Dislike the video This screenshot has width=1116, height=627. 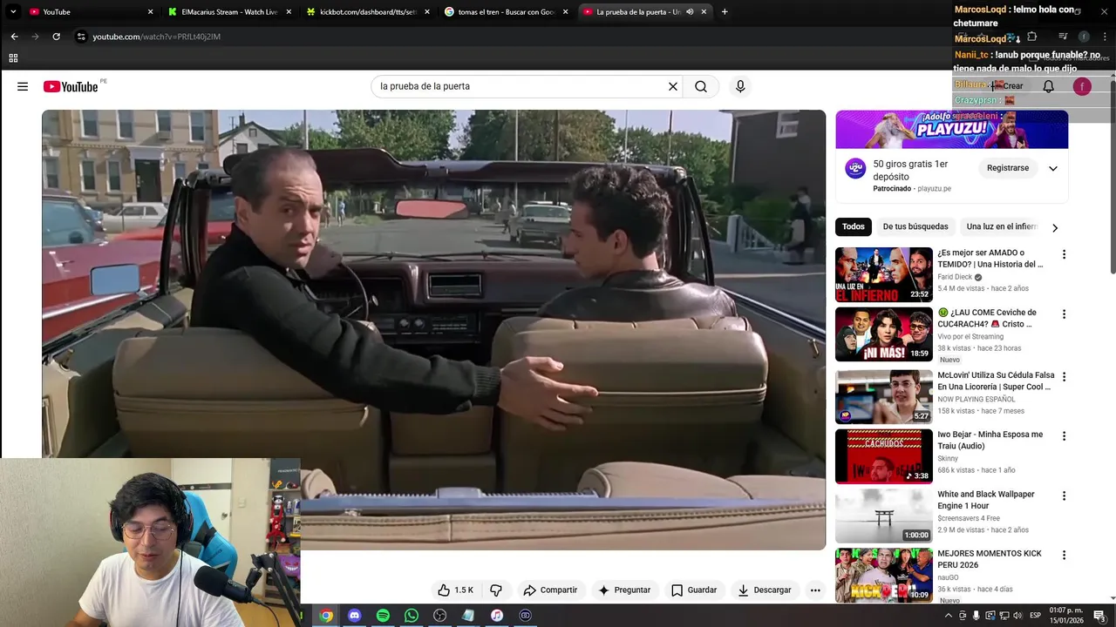(x=496, y=590)
